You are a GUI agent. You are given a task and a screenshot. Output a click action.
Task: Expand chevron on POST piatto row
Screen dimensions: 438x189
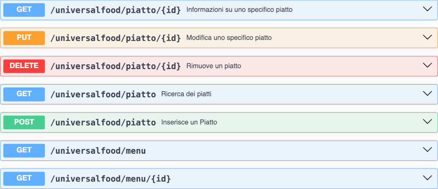pyautogui.click(x=427, y=122)
